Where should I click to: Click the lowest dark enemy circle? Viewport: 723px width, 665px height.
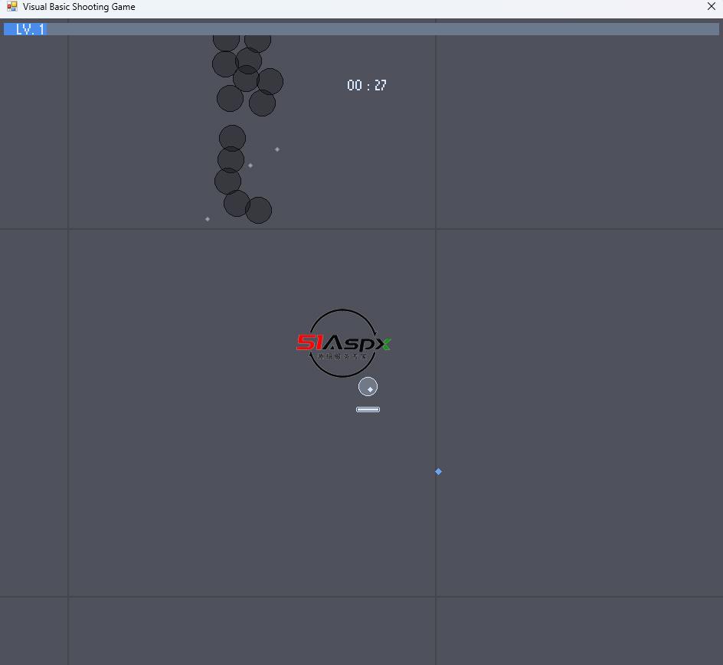pyautogui.click(x=258, y=210)
